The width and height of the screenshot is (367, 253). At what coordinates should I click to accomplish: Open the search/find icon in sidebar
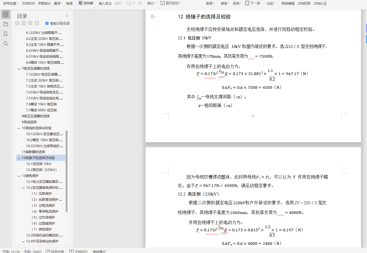(6, 44)
